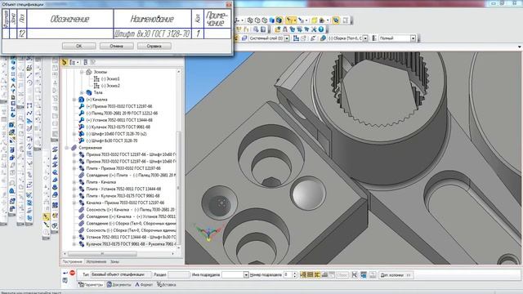Expand Плита - Качалка mate
The image size is (523, 294).
(x=74, y=182)
